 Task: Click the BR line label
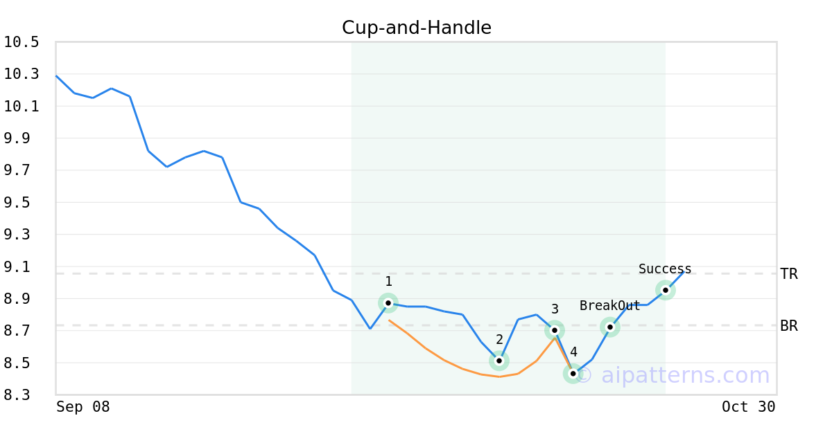[789, 326]
